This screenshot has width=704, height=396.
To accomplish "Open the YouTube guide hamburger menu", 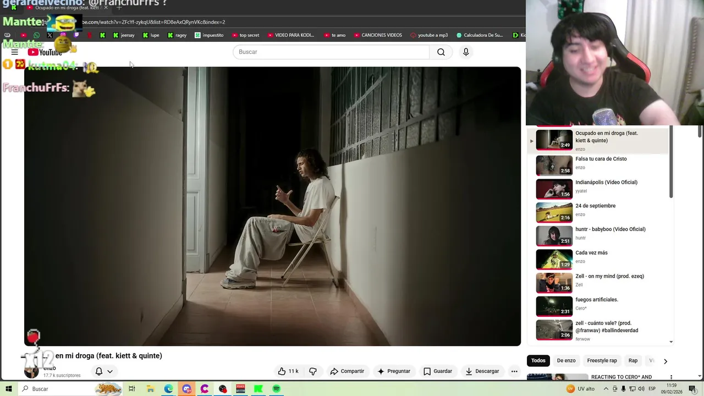I will [x=15, y=52].
